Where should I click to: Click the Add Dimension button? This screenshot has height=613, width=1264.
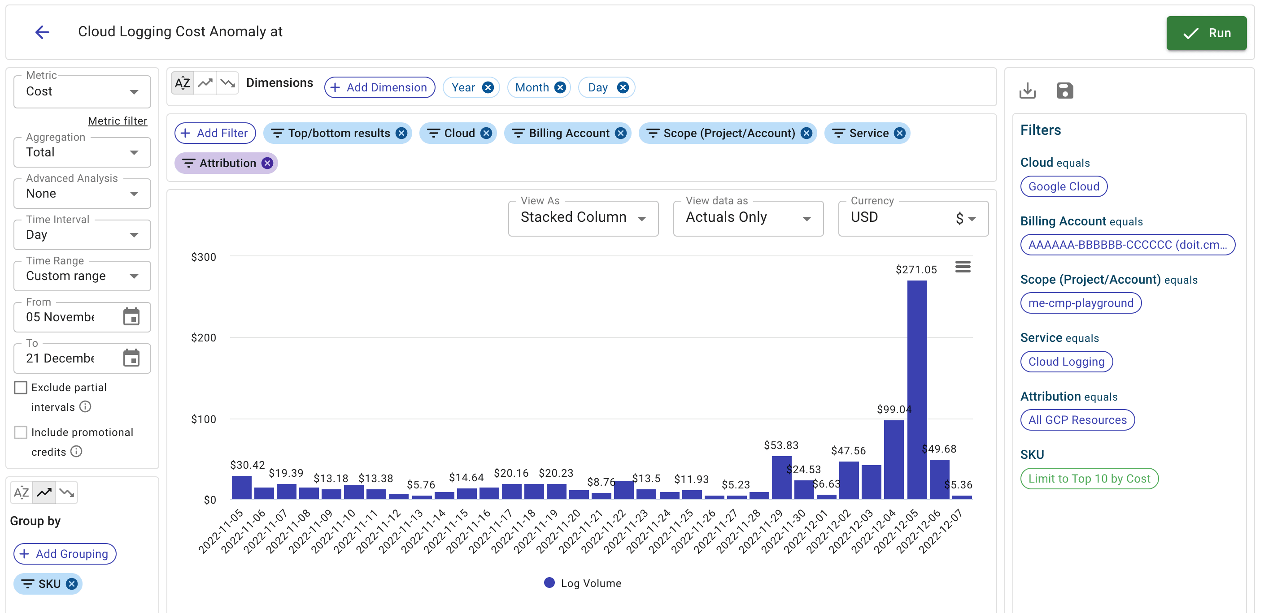coord(379,88)
